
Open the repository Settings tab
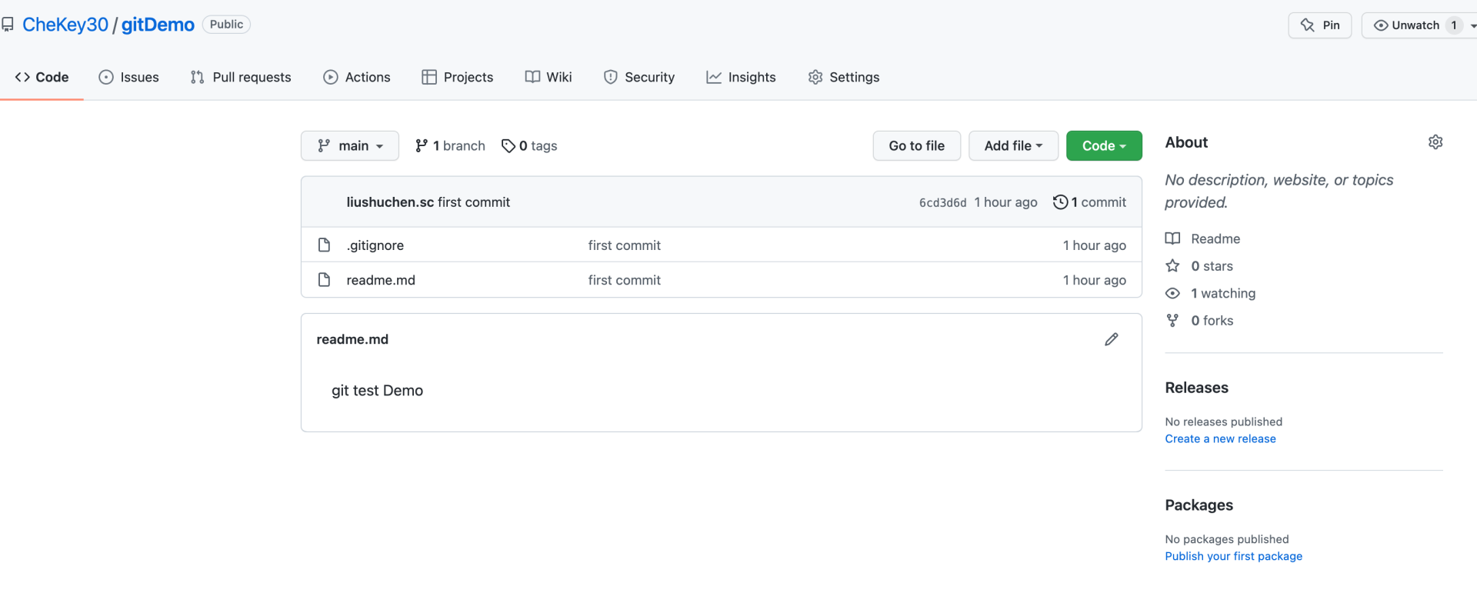coord(844,77)
